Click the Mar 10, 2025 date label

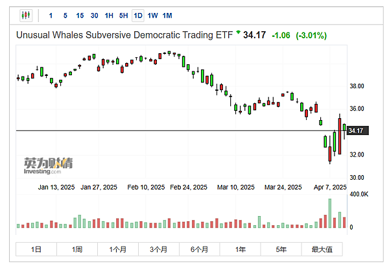tap(236, 187)
